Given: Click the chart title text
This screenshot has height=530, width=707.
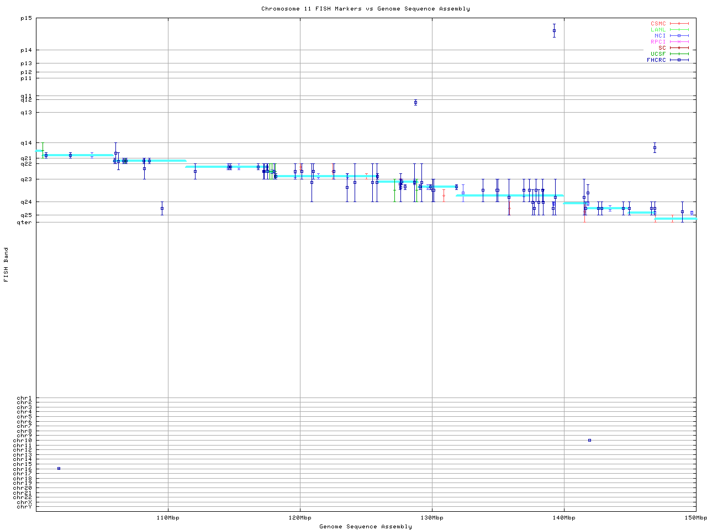Looking at the screenshot, I should tap(366, 9).
